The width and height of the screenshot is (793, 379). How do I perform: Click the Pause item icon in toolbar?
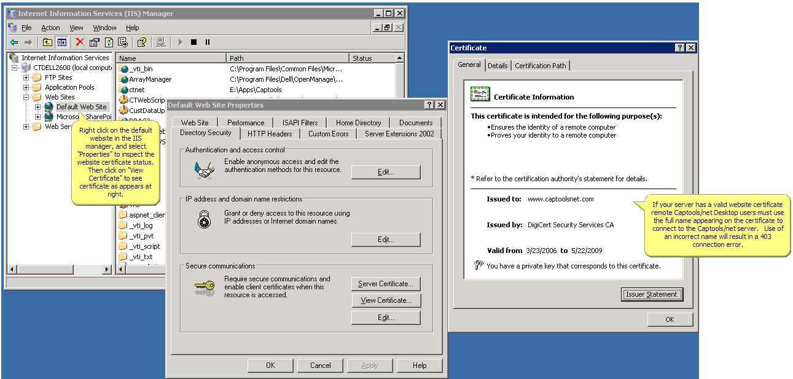pyautogui.click(x=208, y=42)
